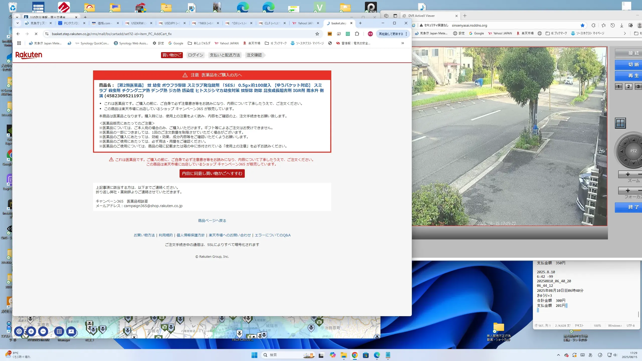642x361 pixels.
Task: Expand the Chrome tab search dropdown
Action: click(17, 23)
